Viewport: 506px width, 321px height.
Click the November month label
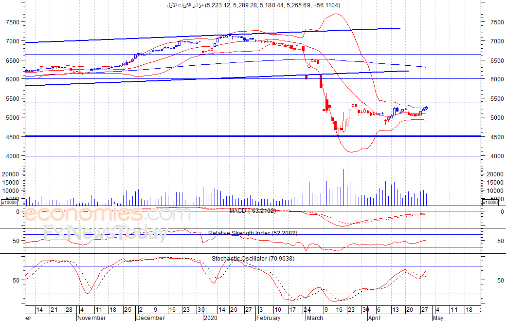click(91, 318)
